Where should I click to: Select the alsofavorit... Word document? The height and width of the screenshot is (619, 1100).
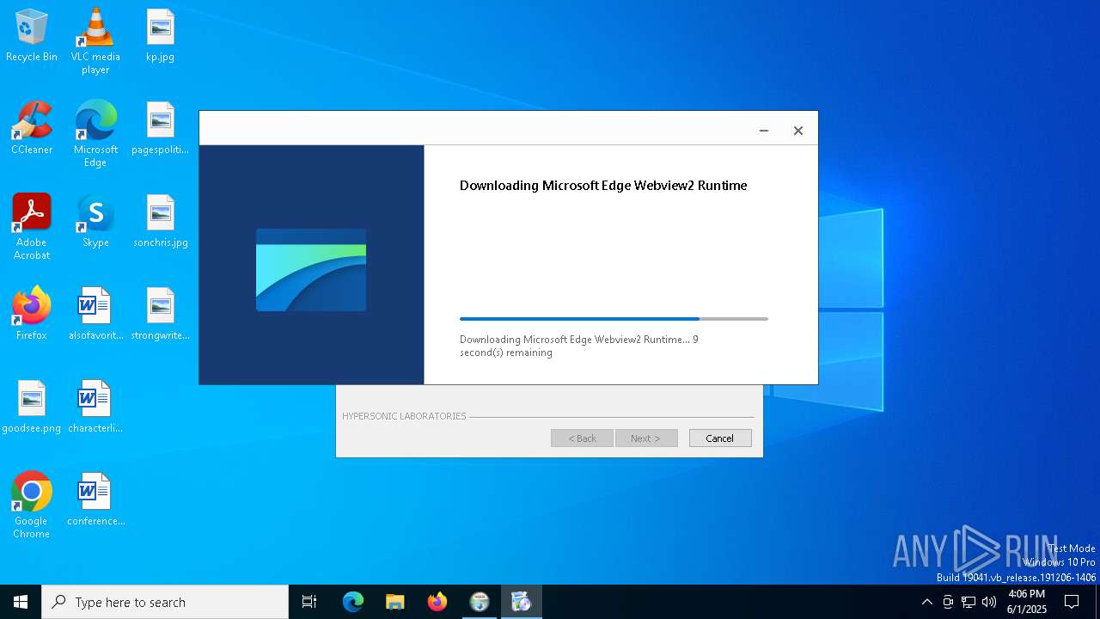(95, 315)
